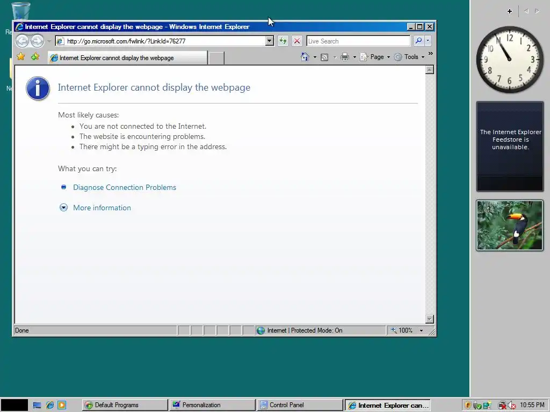Click the green Refresh button
The width and height of the screenshot is (550, 412).
pyautogui.click(x=283, y=41)
